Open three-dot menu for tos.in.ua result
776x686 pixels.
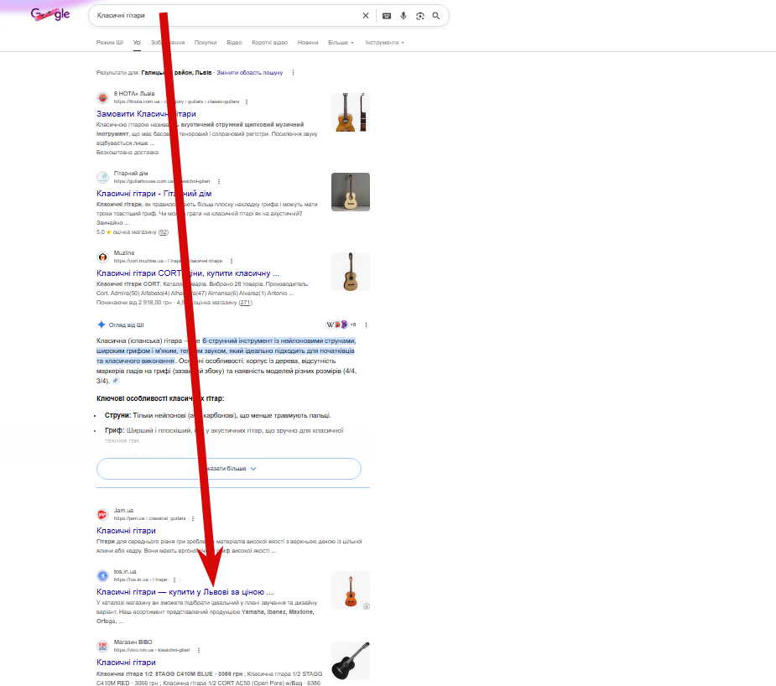click(174, 579)
